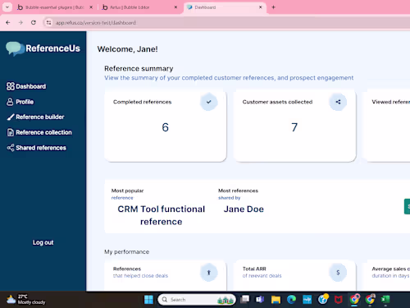The width and height of the screenshot is (410, 308).
Task: Click the checkmark icon on Completed references card
Action: pos(209,102)
